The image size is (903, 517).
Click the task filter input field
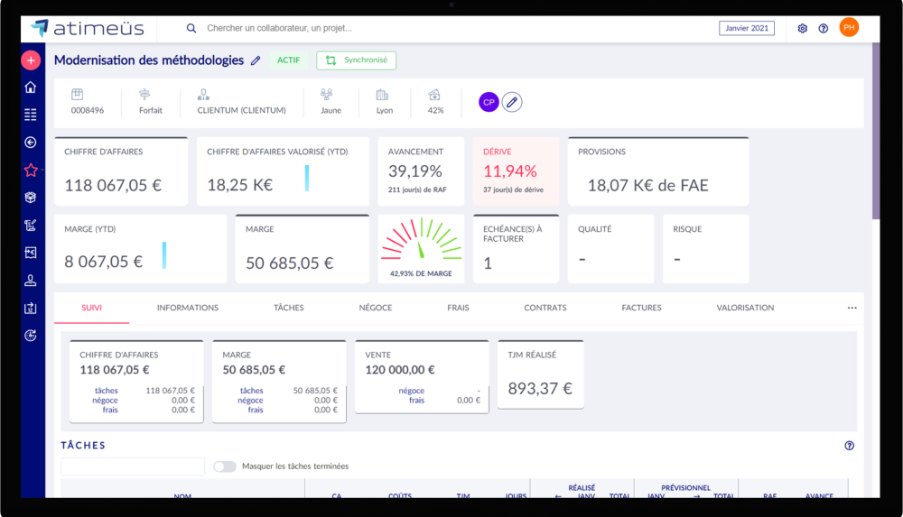[x=133, y=466]
